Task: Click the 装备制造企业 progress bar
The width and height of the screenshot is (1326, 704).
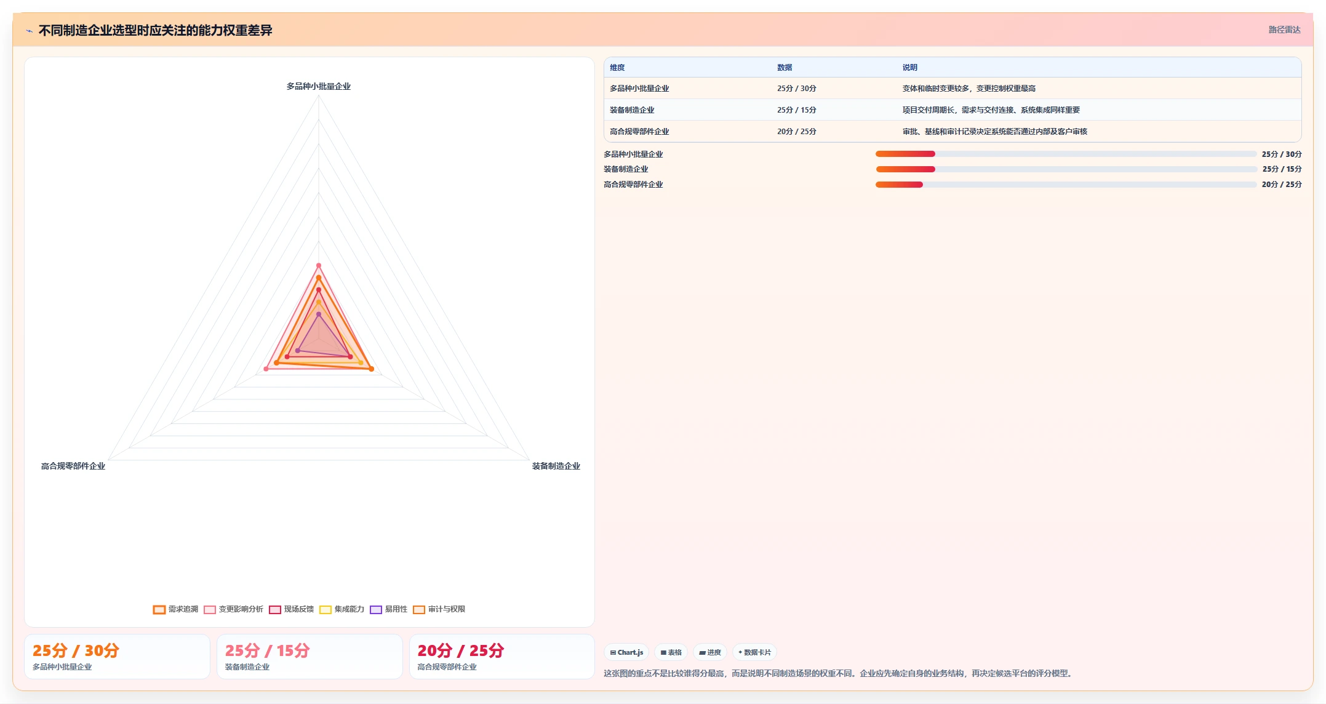Action: [x=1066, y=169]
